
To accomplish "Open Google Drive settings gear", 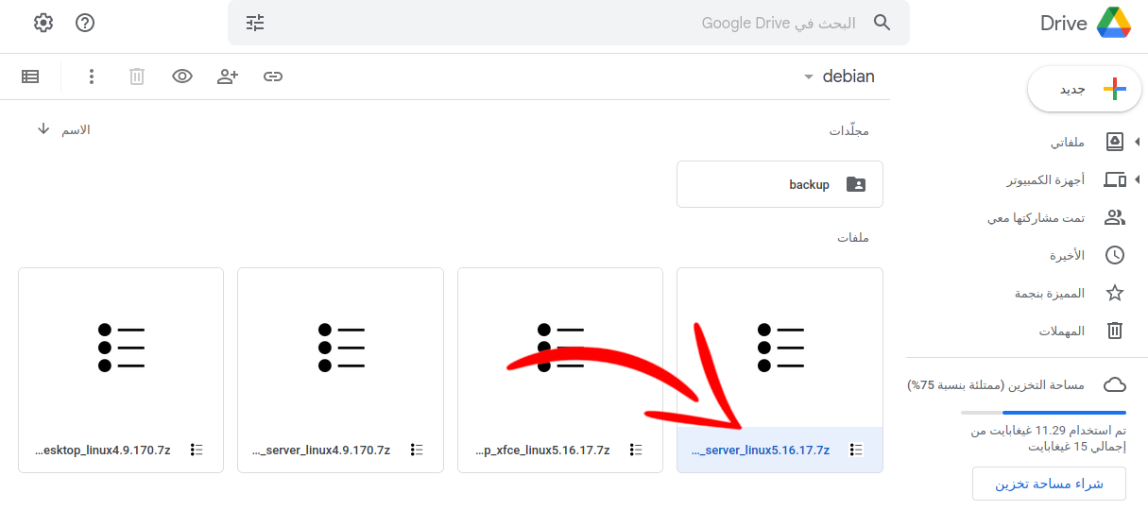I will [x=43, y=23].
